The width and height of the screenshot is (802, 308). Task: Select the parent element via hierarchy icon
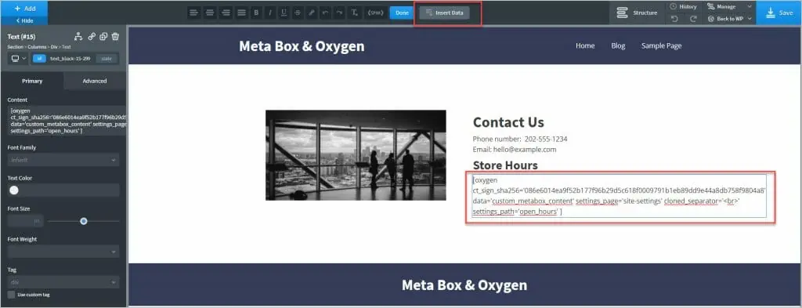[78, 36]
